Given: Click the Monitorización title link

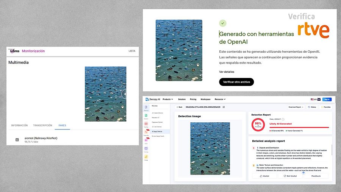Looking at the screenshot, I should pos(33,51).
